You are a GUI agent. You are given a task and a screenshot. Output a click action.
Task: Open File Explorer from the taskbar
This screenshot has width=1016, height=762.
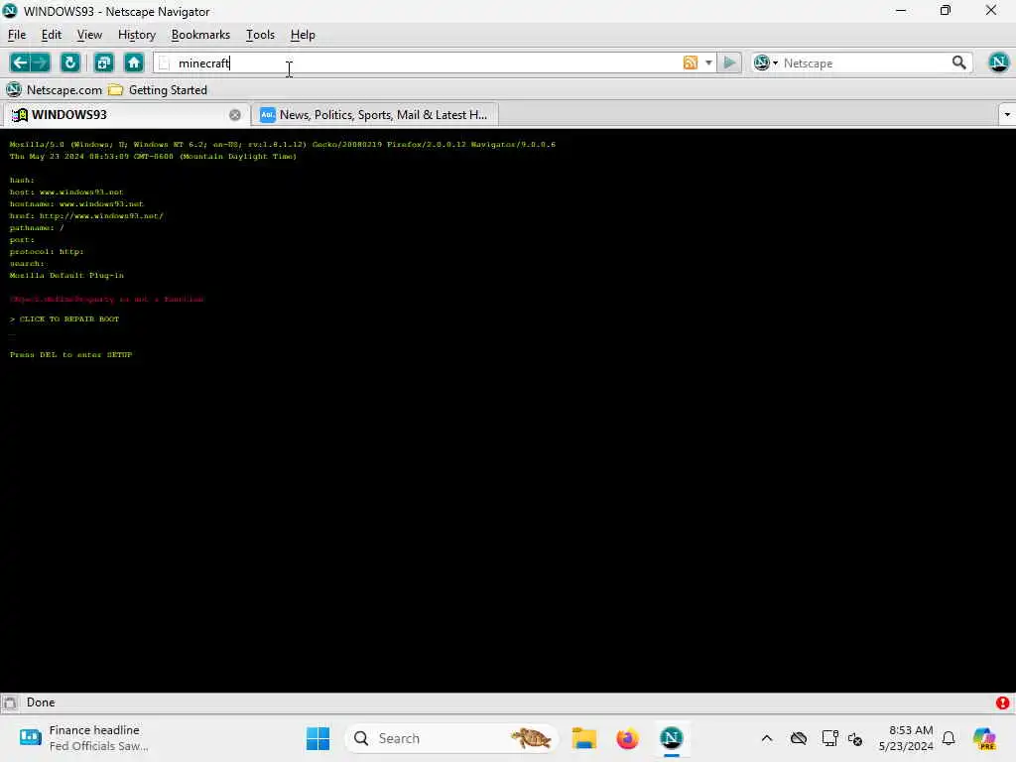point(583,738)
